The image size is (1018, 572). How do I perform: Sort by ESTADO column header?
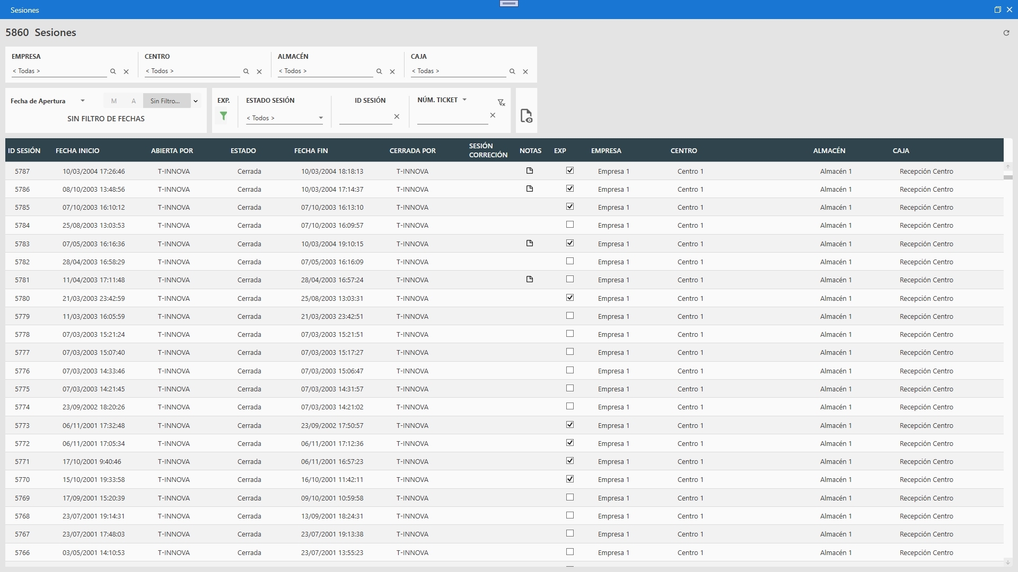coord(243,151)
